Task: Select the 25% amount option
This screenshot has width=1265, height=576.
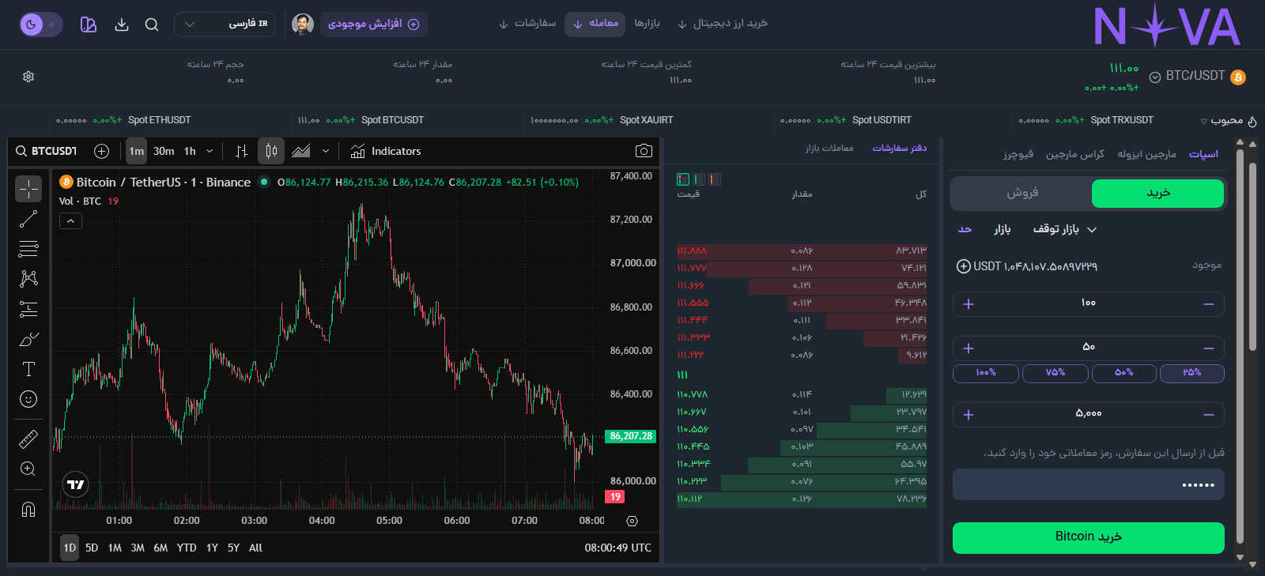Action: [x=1192, y=373]
